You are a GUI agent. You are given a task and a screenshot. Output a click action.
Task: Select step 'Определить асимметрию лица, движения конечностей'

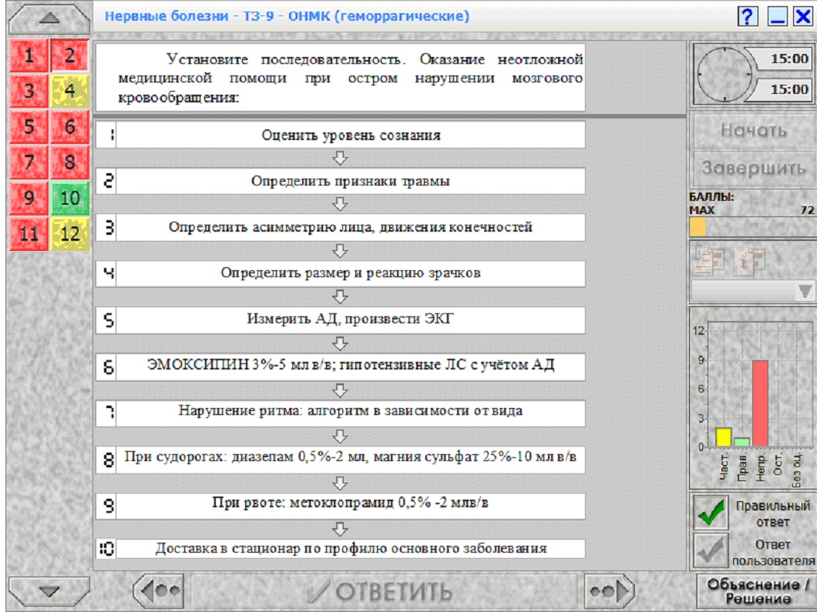click(340, 227)
